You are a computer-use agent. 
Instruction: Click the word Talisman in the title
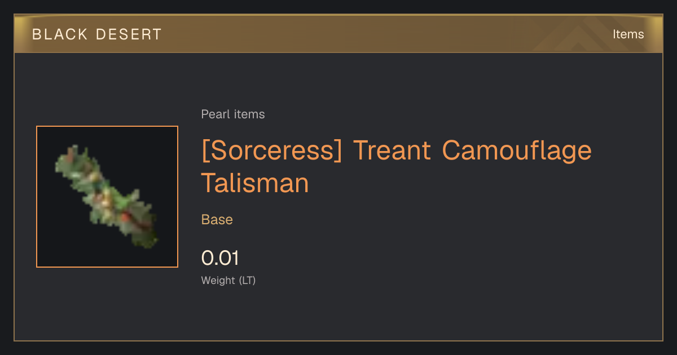[x=255, y=183]
